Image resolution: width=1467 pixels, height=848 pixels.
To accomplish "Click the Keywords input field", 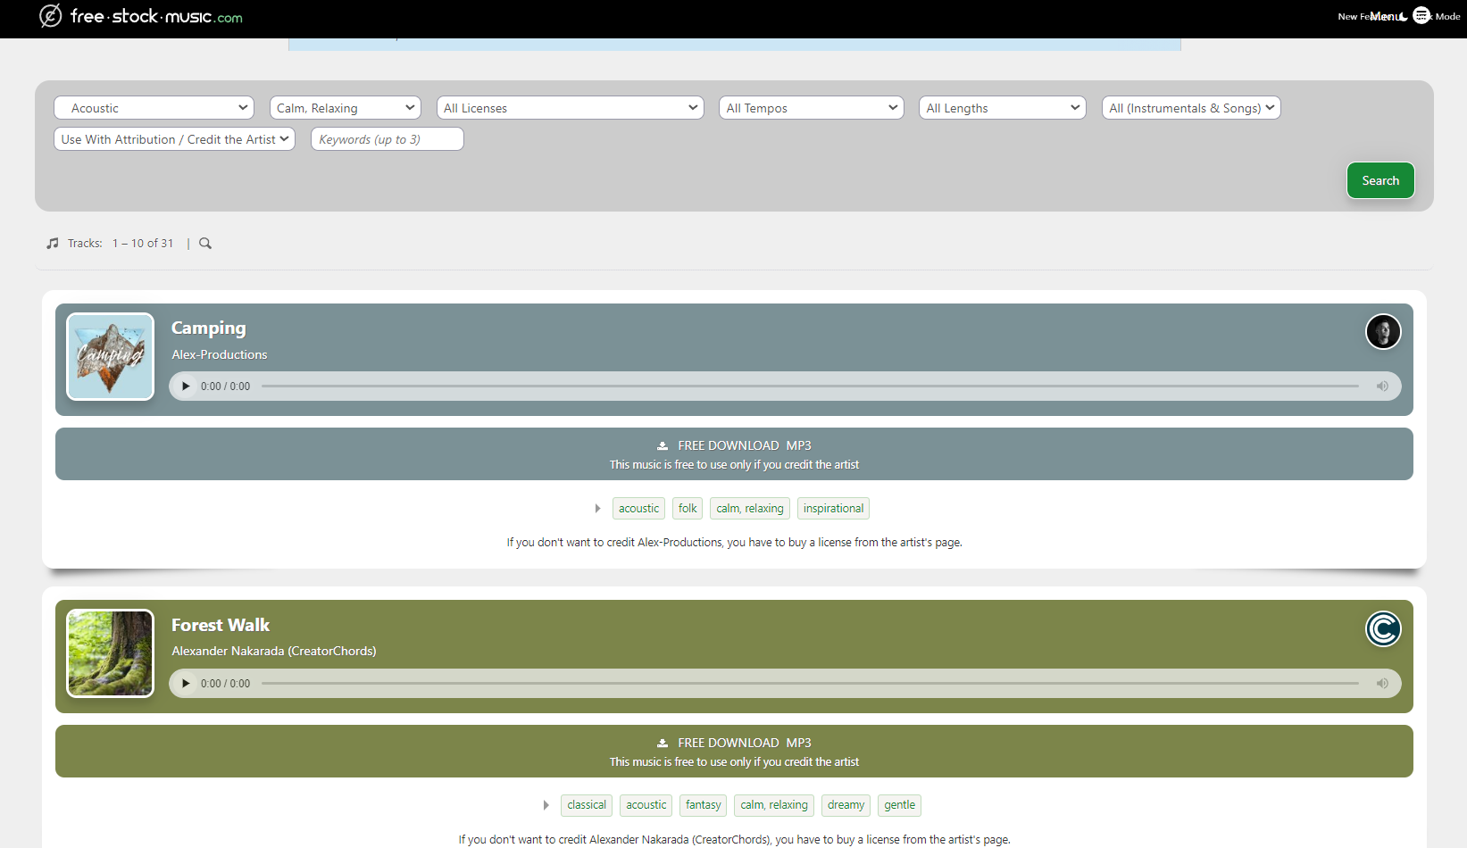I will 387,139.
